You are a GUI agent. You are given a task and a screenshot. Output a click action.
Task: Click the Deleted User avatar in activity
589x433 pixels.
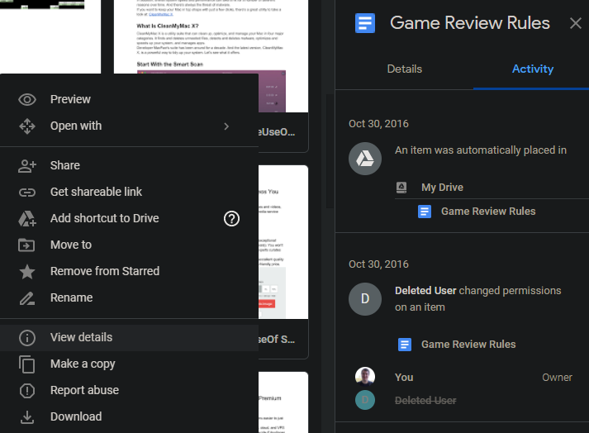[365, 299]
